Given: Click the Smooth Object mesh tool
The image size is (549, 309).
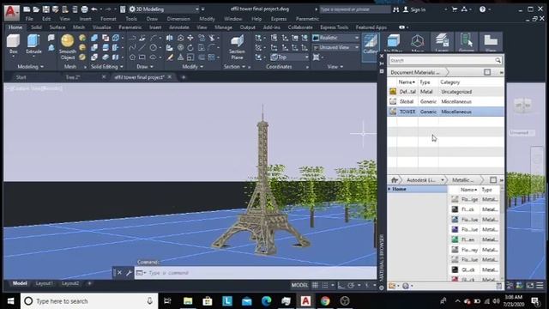Looking at the screenshot, I should click(x=68, y=47).
